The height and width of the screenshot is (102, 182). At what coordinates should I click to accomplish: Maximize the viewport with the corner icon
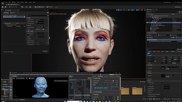[x=145, y=10]
